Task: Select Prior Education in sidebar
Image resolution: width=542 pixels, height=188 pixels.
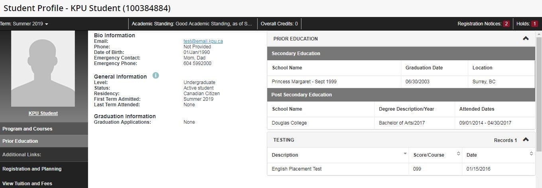Action: (20, 141)
